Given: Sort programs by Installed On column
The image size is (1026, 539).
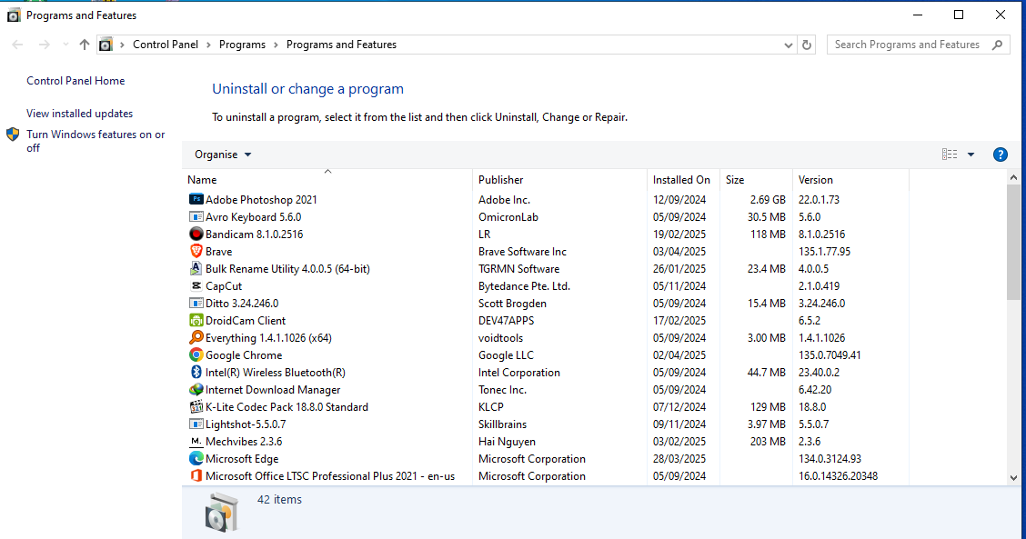Looking at the screenshot, I should click(x=681, y=180).
